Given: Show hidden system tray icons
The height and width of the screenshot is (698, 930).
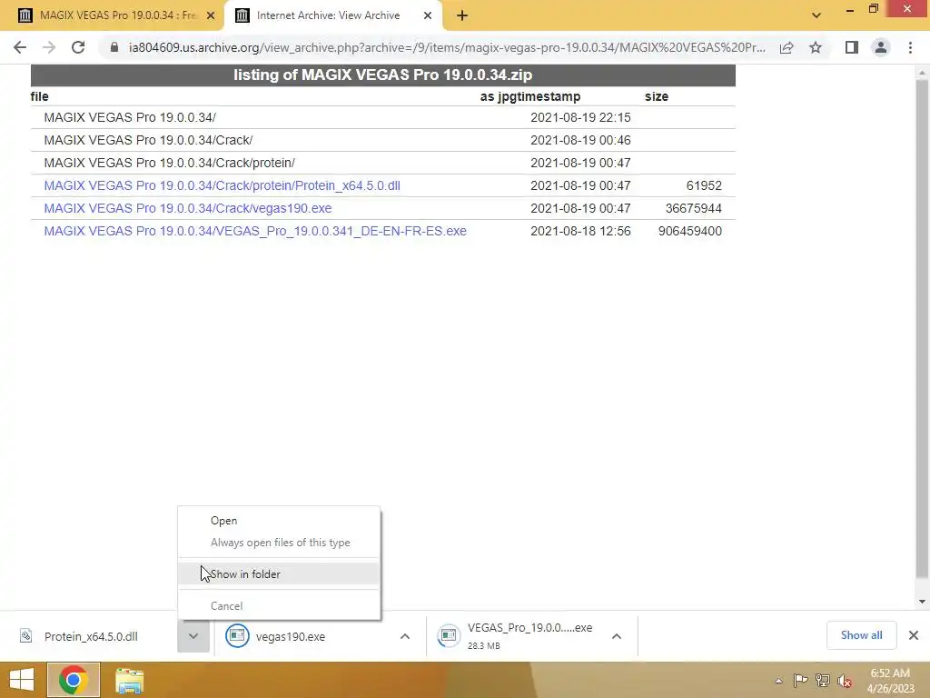Looking at the screenshot, I should tap(778, 681).
